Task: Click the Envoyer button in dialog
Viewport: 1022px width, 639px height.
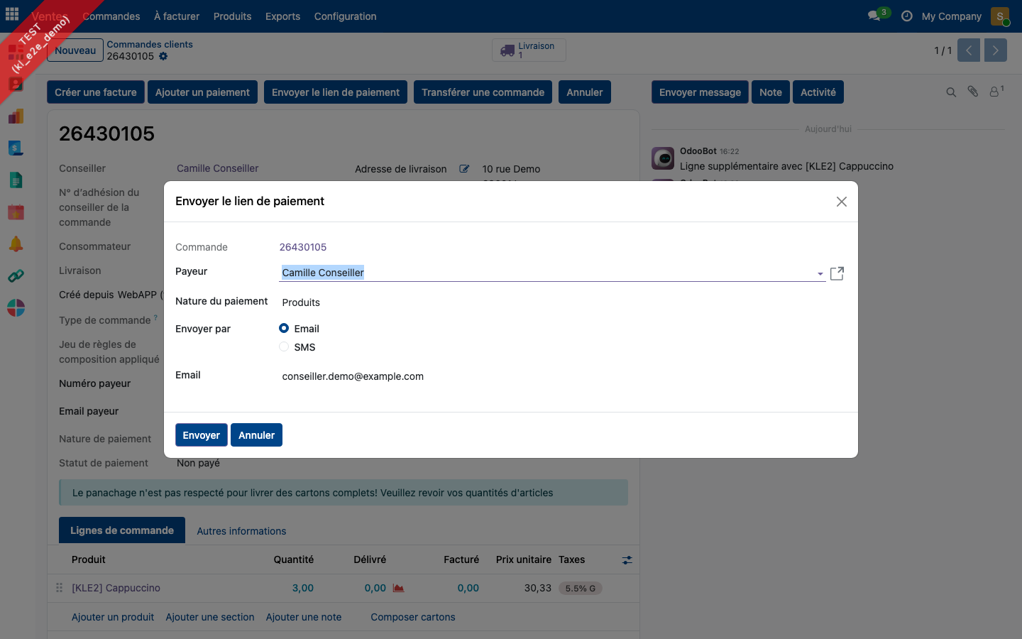Action: pos(202,435)
